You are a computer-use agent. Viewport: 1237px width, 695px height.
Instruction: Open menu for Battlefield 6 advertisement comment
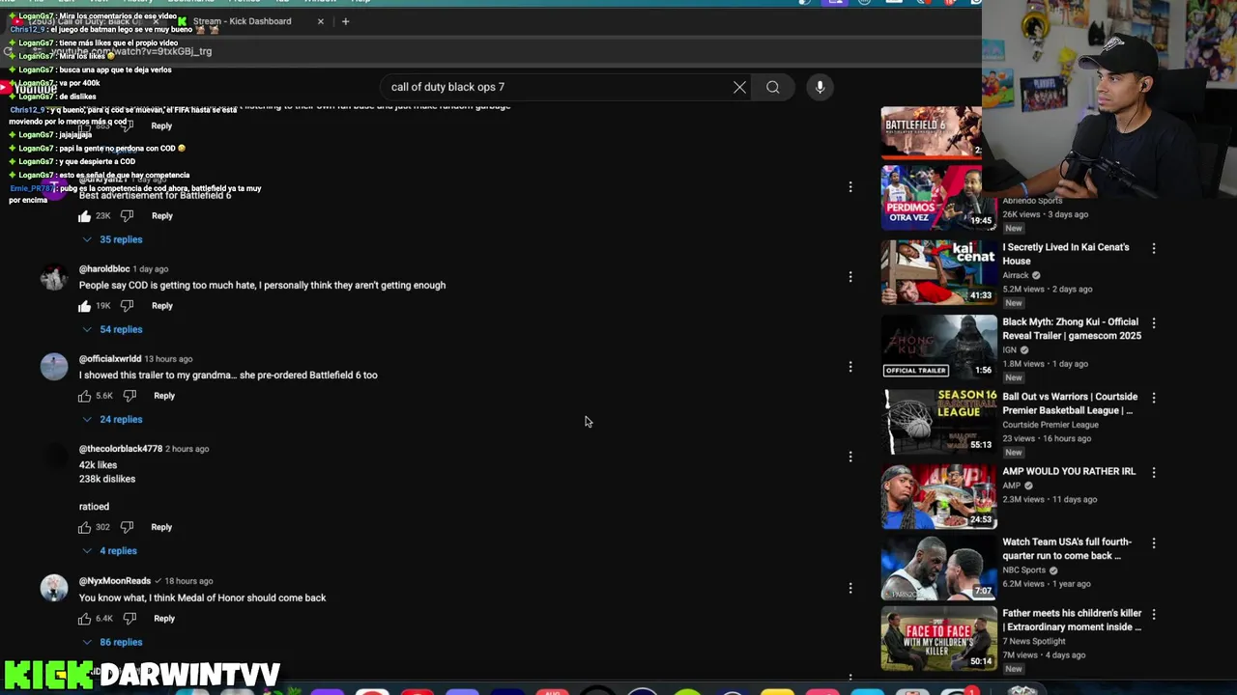[x=850, y=187]
